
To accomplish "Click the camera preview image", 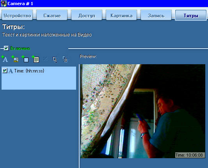I will click(143, 111).
